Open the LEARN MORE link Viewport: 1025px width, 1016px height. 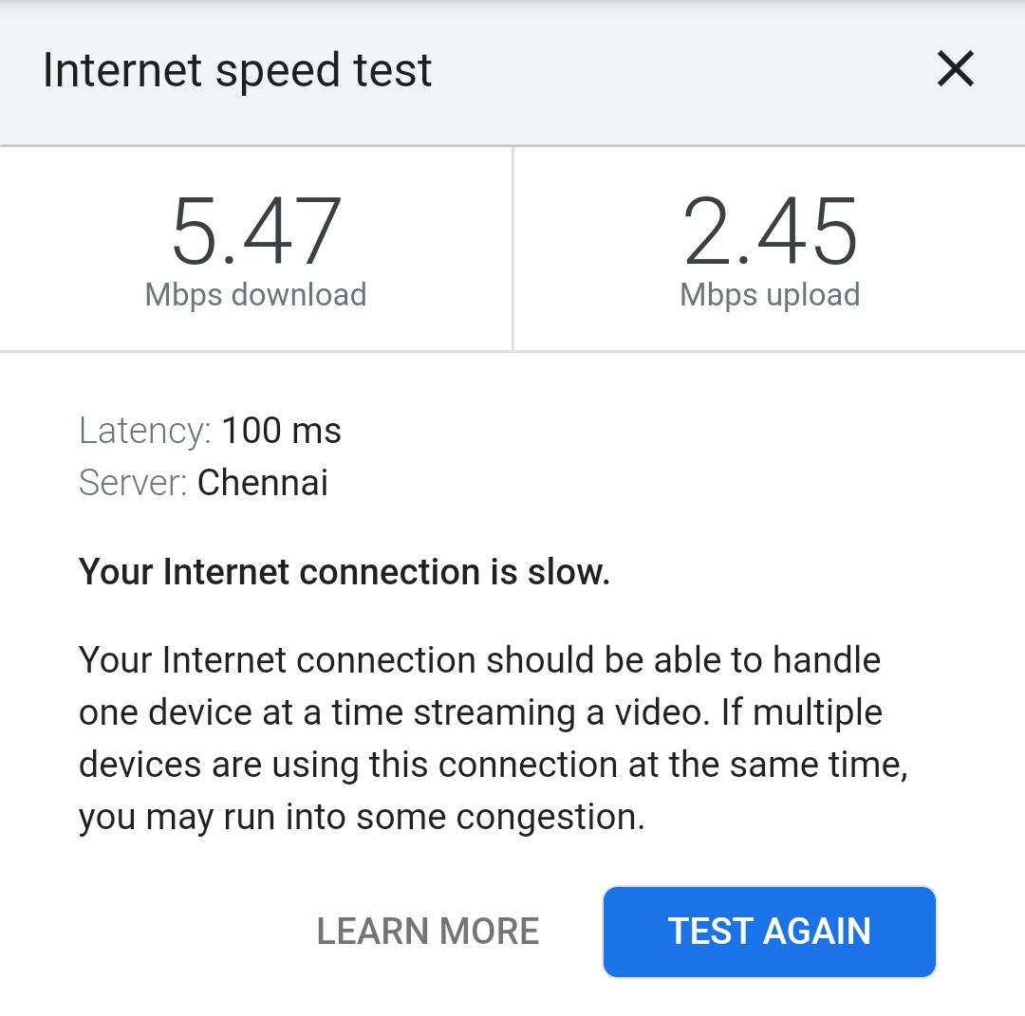[429, 931]
